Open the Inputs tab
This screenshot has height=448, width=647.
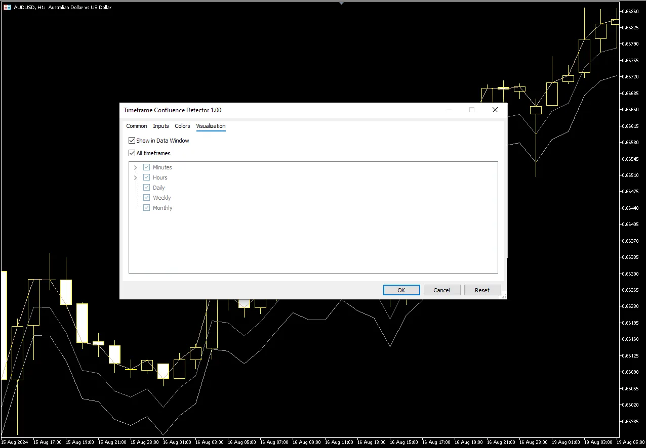coord(161,126)
